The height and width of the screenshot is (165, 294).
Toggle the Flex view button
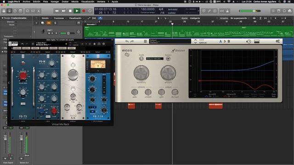click(x=94, y=18)
